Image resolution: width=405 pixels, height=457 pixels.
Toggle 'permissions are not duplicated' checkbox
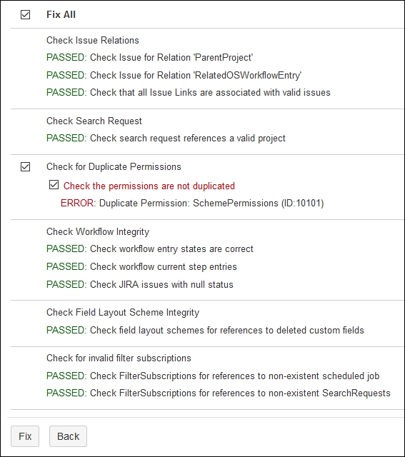(x=54, y=185)
